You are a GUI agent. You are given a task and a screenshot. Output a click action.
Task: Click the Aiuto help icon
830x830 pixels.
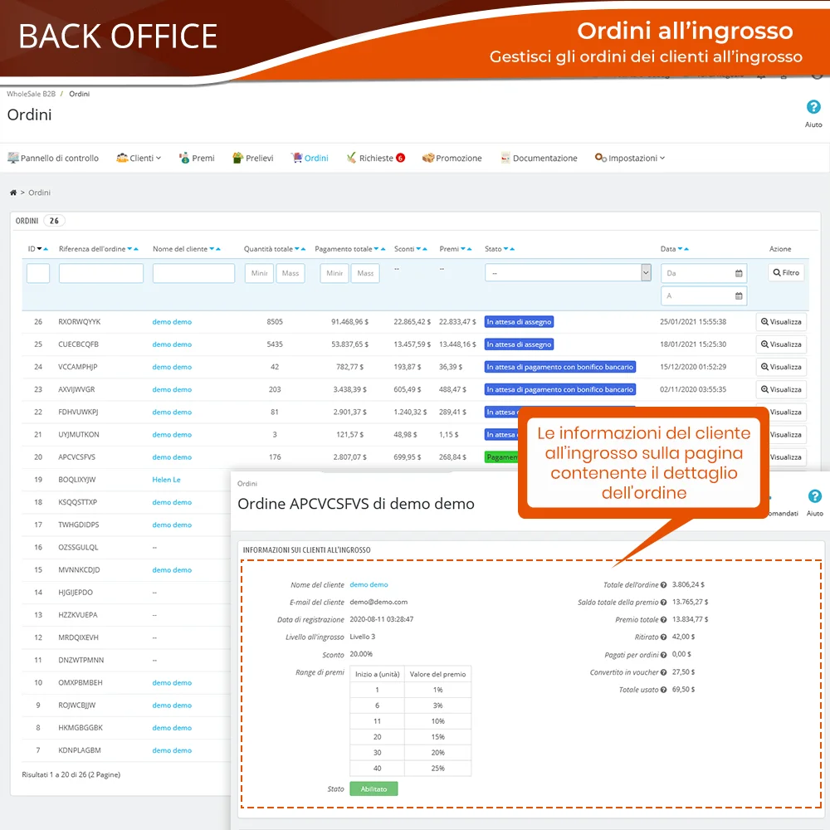pos(813,108)
